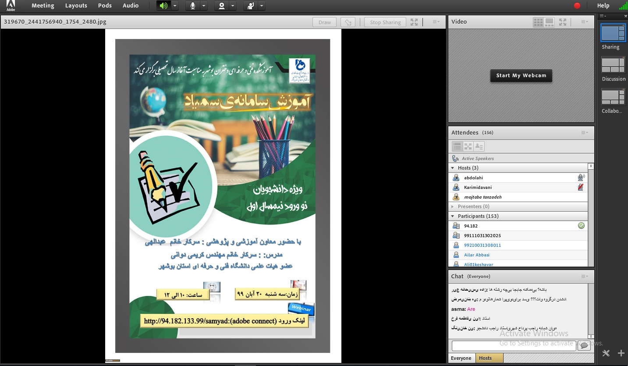This screenshot has width=628, height=366.
Task: Select participant 94.182
Action: pos(518,226)
